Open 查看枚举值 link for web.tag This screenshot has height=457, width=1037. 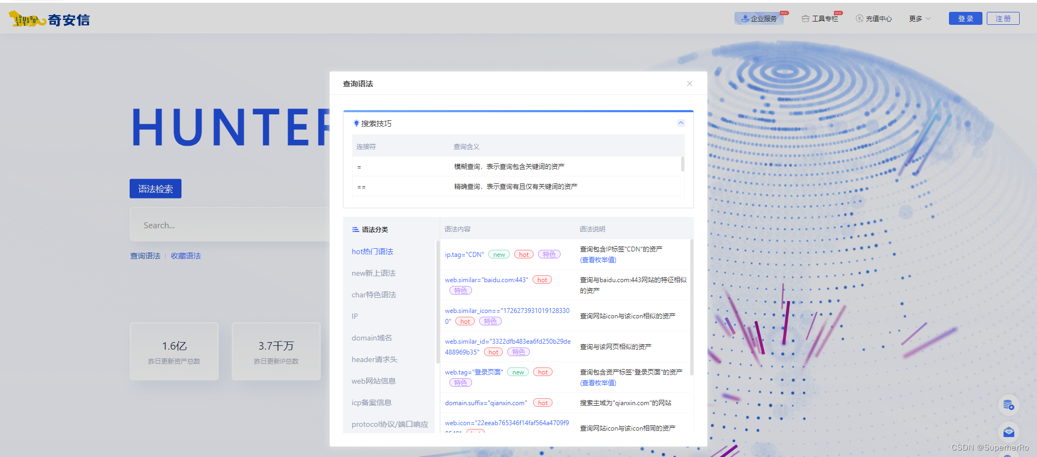598,383
